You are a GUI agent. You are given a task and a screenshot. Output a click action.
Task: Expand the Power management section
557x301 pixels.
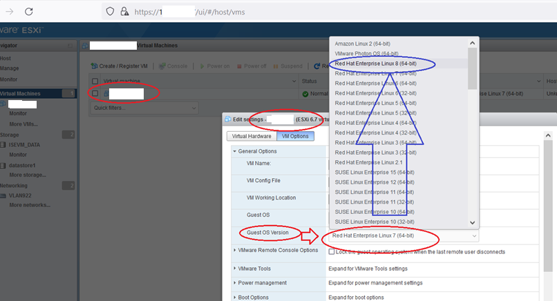[x=234, y=283]
